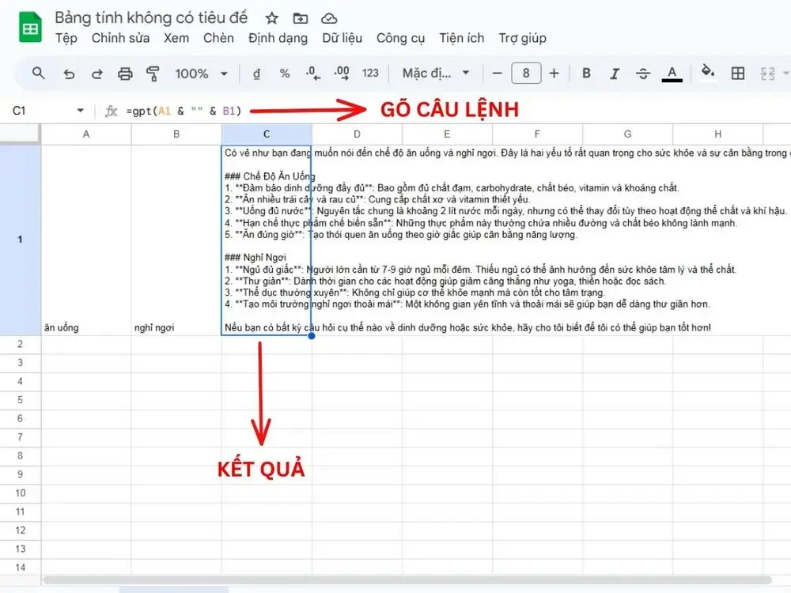Increase decimal places

tap(342, 74)
